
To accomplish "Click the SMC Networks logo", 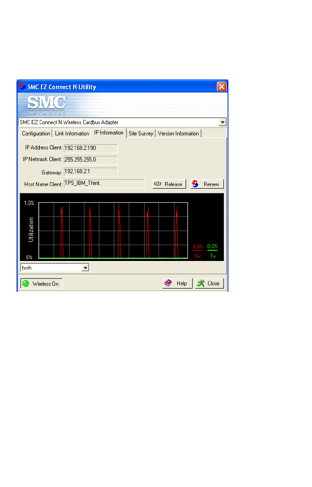I will (47, 105).
